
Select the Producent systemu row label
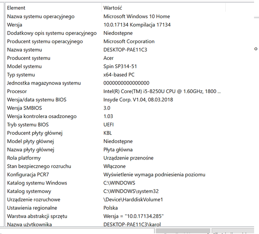tap(28, 58)
